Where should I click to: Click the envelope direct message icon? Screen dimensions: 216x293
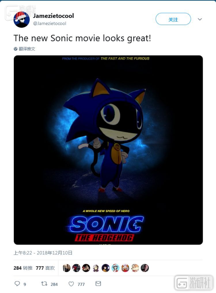pos(98,284)
